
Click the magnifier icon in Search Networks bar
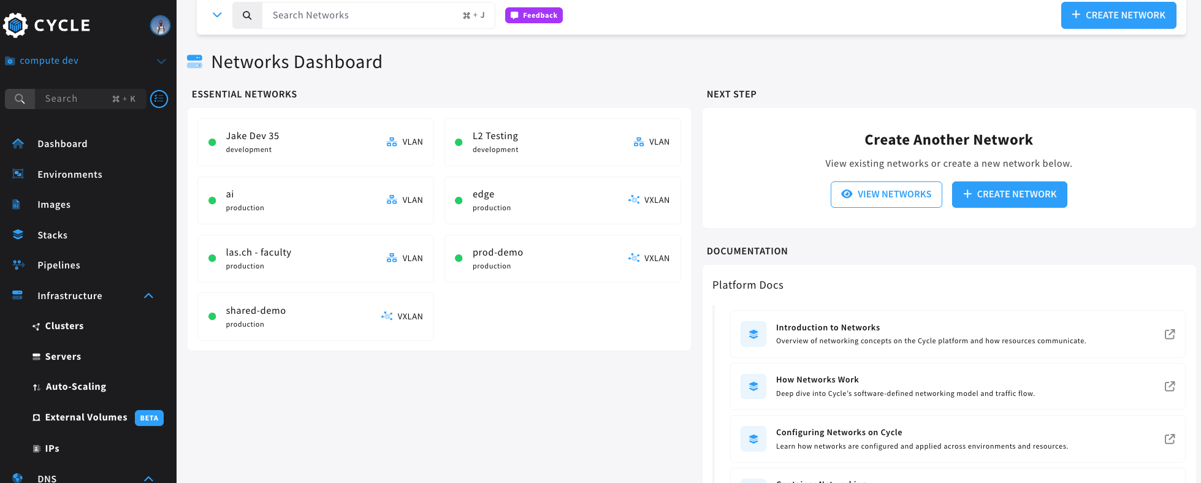click(x=247, y=15)
